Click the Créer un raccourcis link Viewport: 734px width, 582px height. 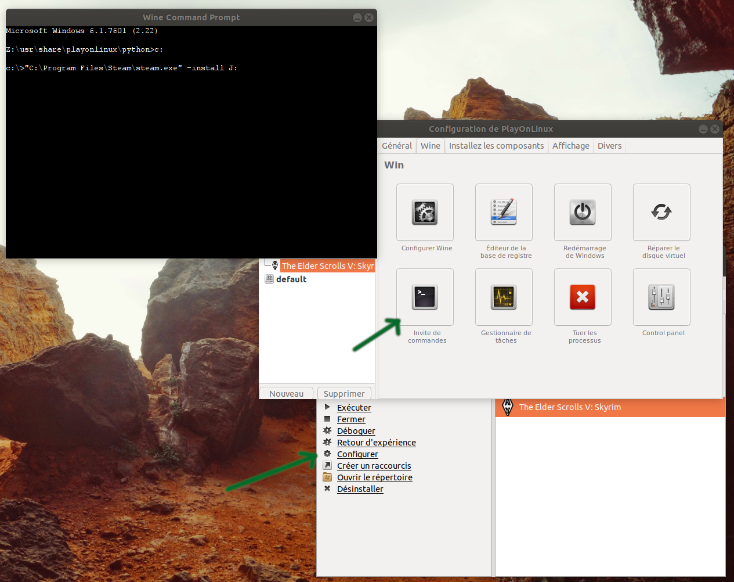pyautogui.click(x=374, y=466)
